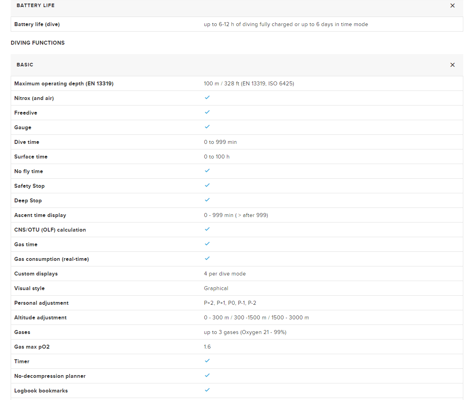Click the No-decompression planner checkmark

(x=207, y=375)
